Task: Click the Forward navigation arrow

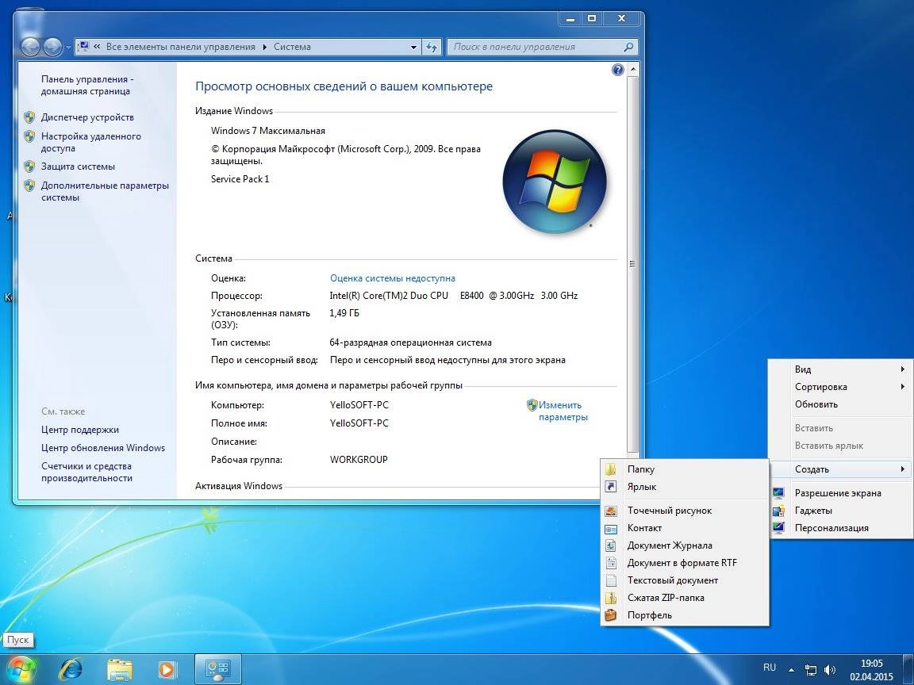Action: 52,47
